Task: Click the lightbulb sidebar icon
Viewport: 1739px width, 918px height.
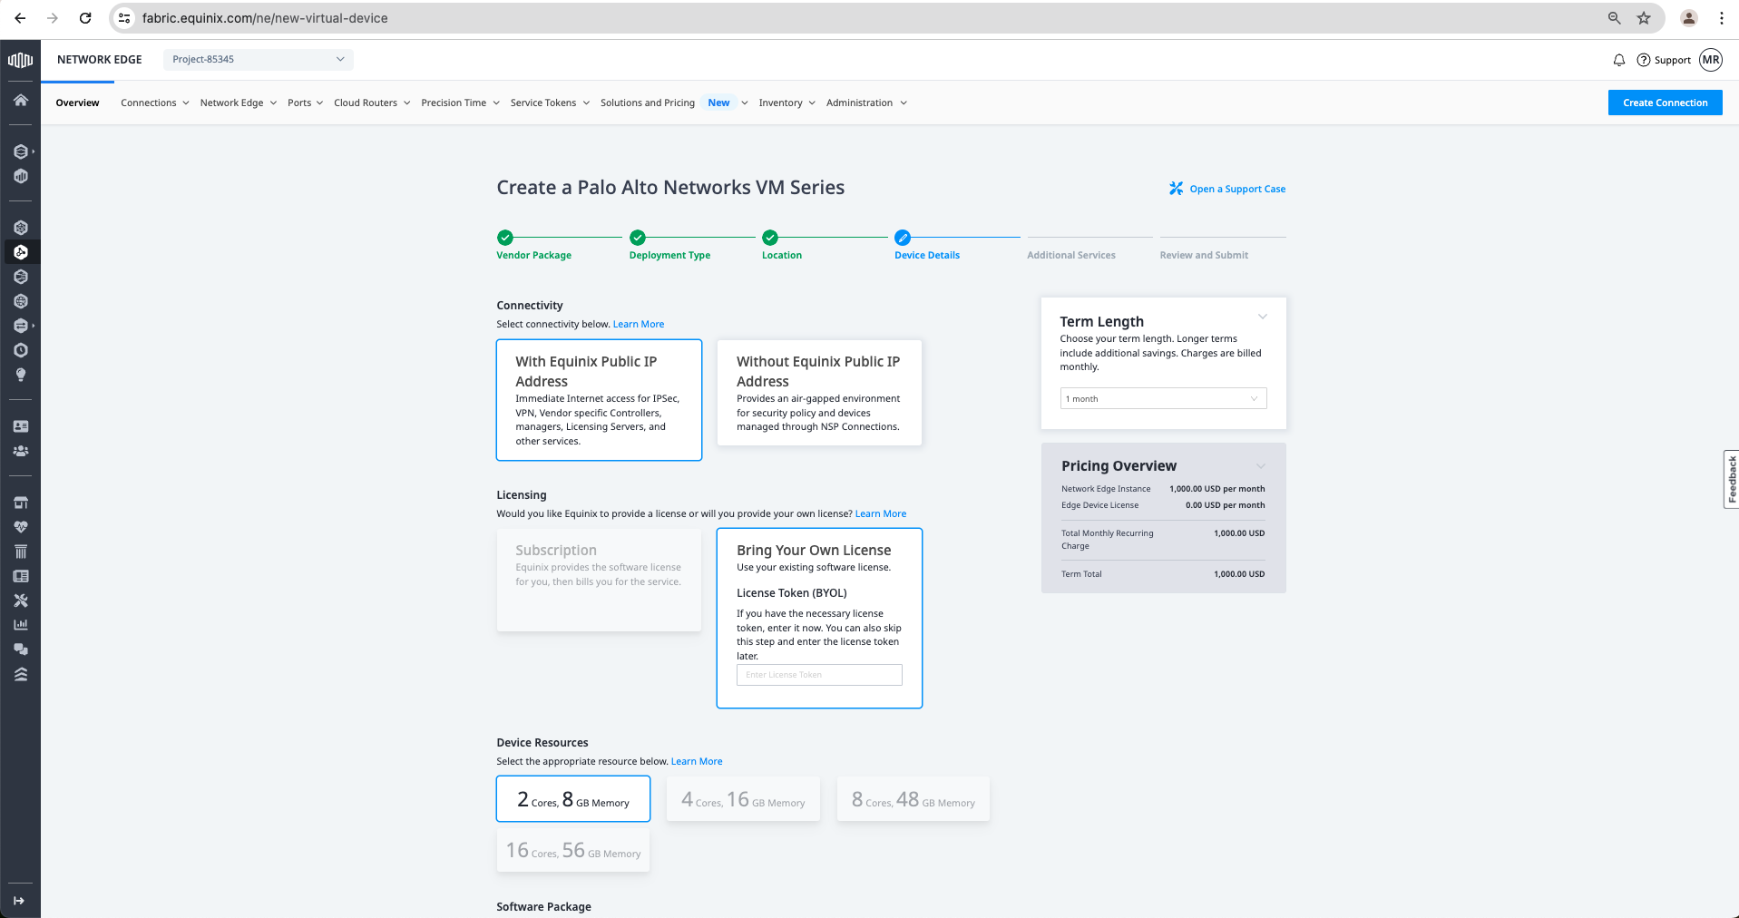Action: pyautogui.click(x=21, y=375)
